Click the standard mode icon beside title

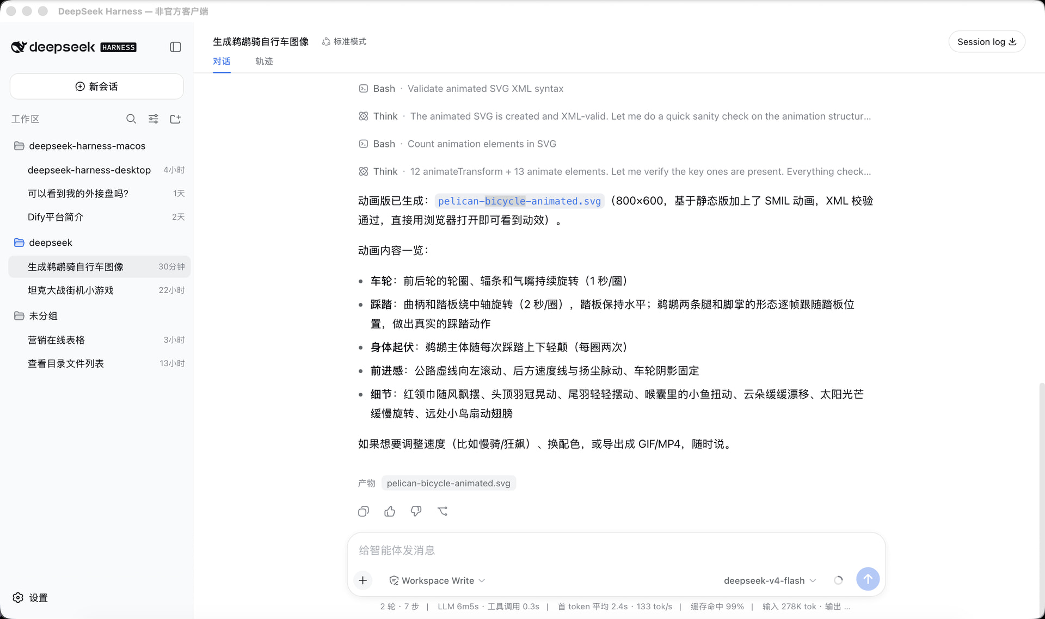326,42
